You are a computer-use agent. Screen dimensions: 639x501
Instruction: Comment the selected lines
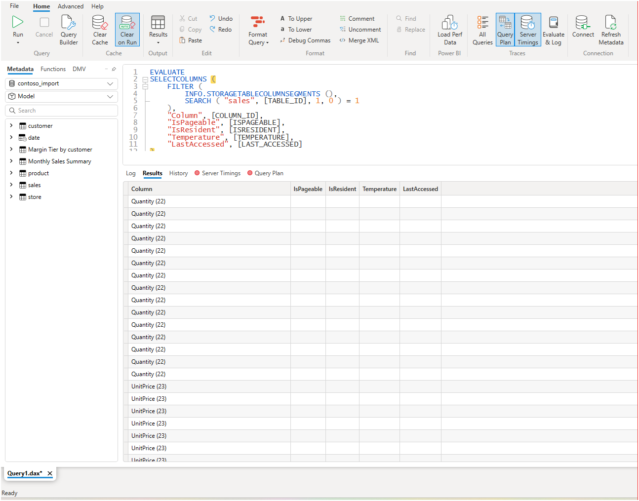(x=357, y=19)
